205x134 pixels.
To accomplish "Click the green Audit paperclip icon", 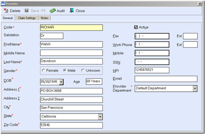I will [x=53, y=11].
